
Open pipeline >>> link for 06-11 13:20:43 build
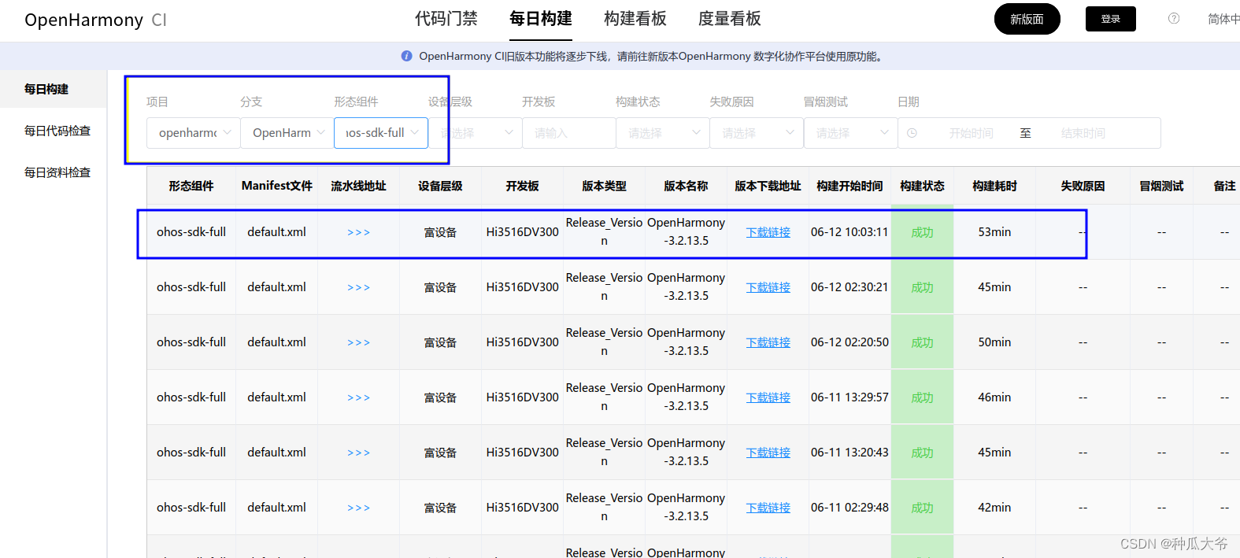pyautogui.click(x=358, y=453)
